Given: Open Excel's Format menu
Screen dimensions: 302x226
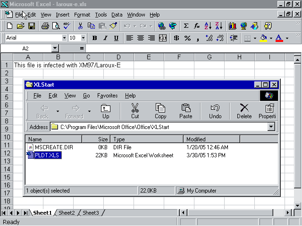Looking at the screenshot, I should (82, 15).
